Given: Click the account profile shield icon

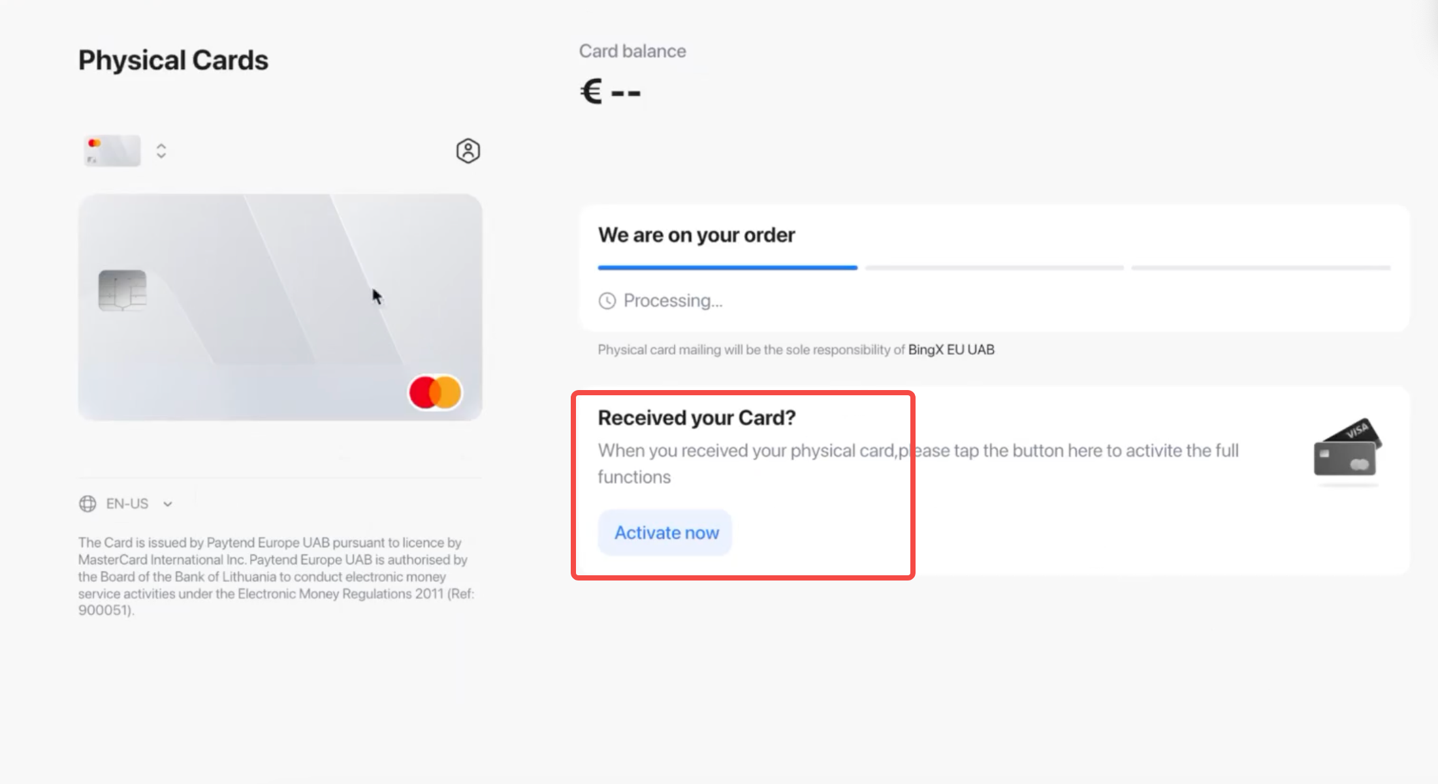Looking at the screenshot, I should pos(468,151).
